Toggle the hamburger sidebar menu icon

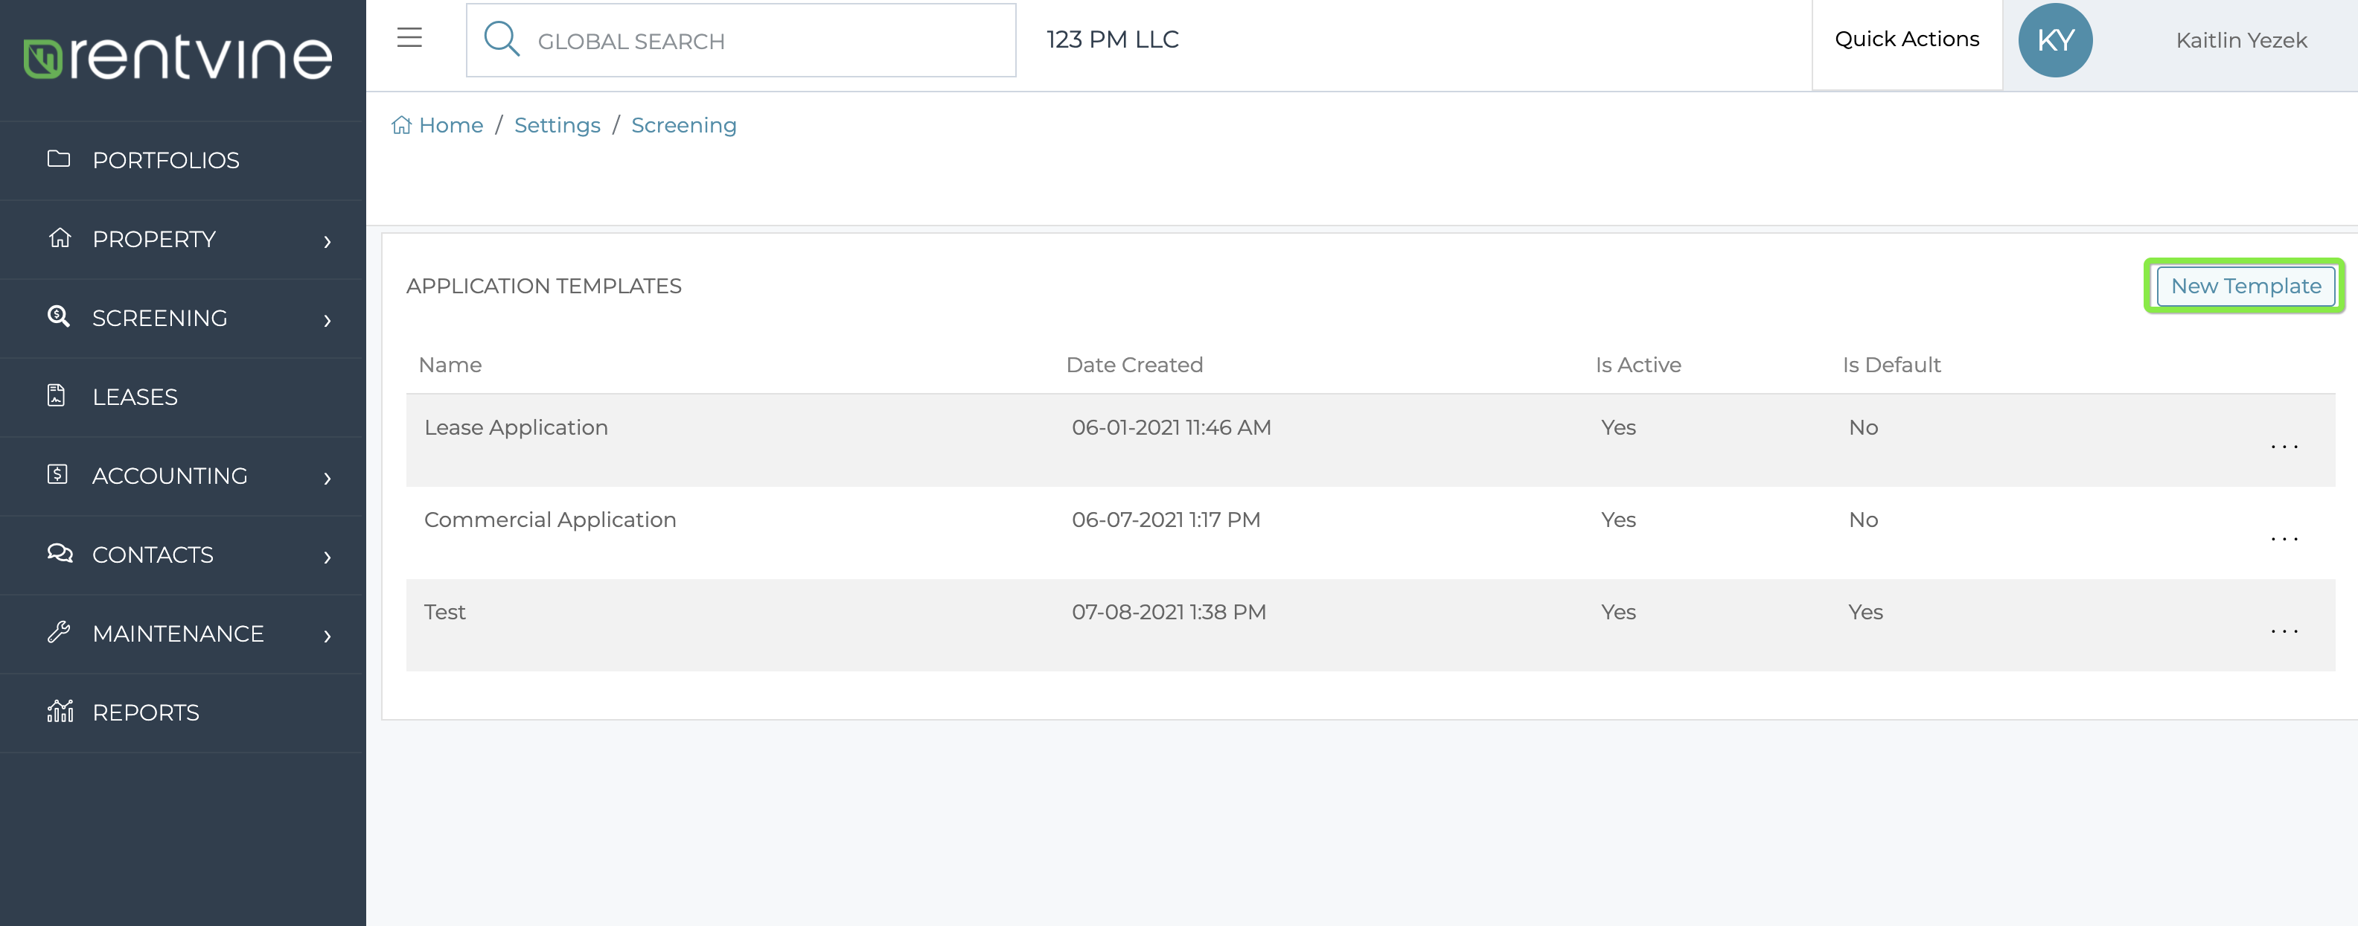point(409,39)
